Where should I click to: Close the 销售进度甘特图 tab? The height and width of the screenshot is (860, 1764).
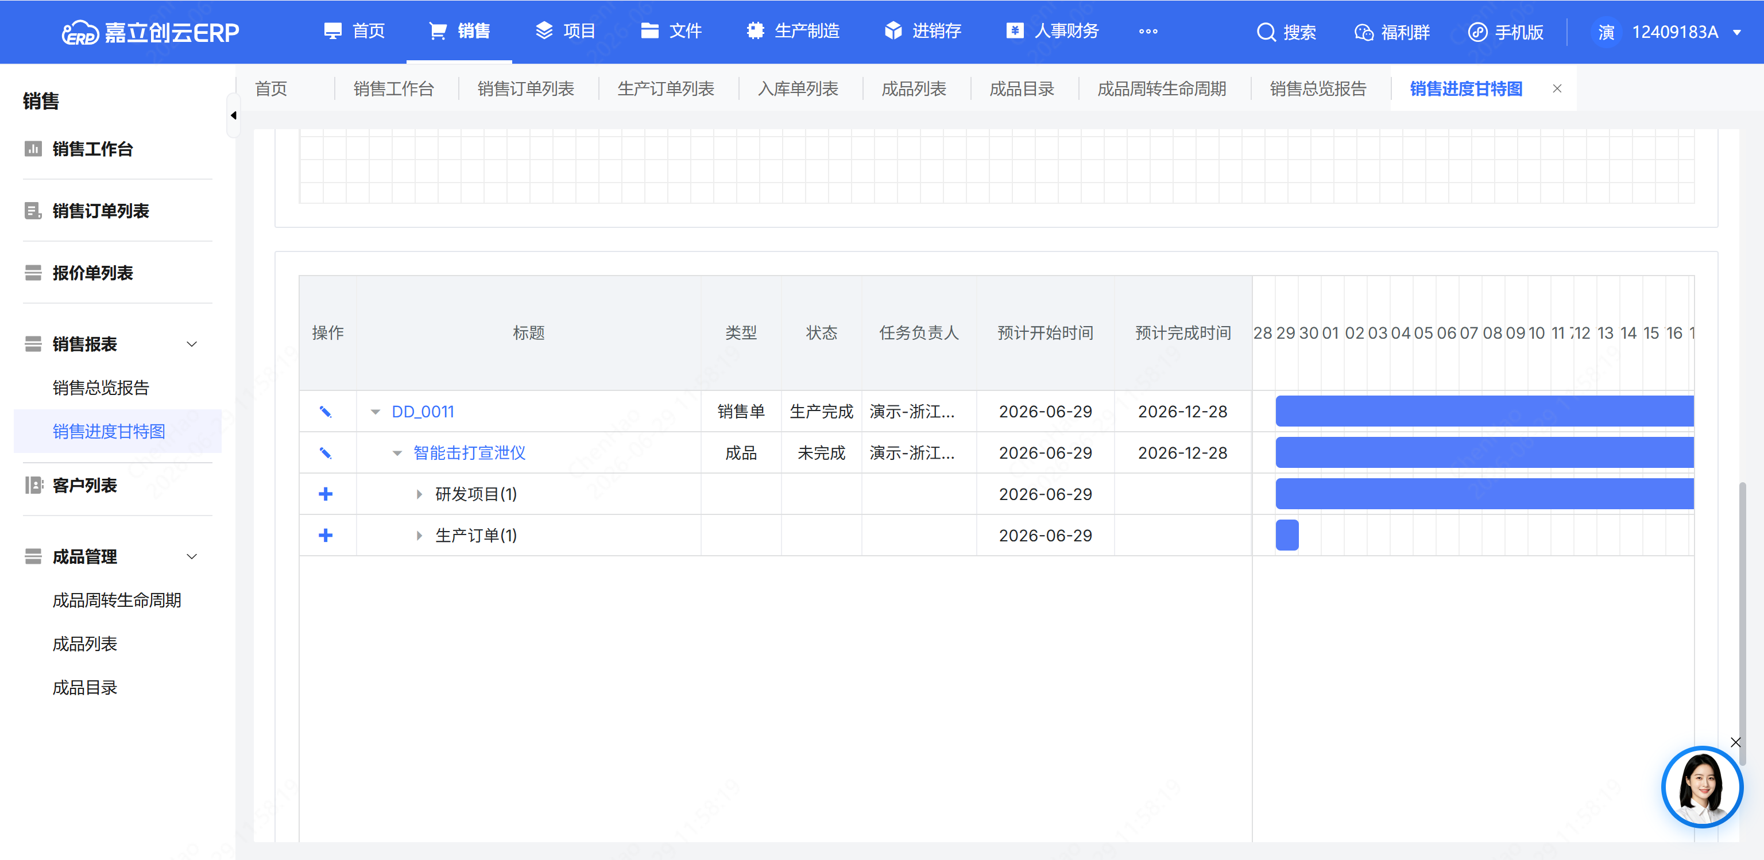pyautogui.click(x=1557, y=88)
